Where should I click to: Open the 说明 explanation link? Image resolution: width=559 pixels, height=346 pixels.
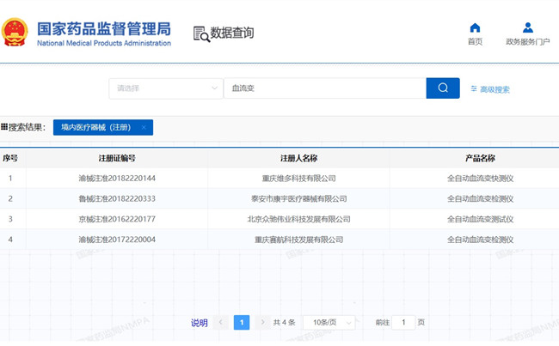click(200, 323)
